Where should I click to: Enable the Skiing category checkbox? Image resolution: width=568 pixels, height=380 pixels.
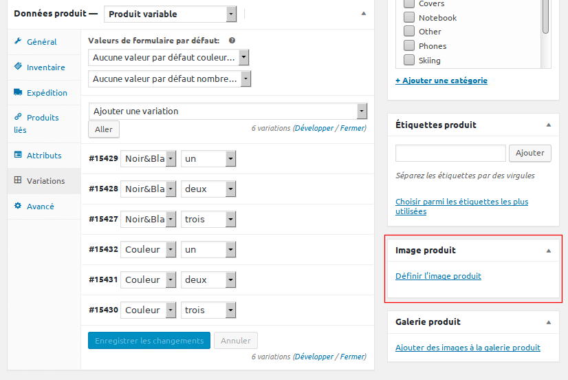point(409,60)
